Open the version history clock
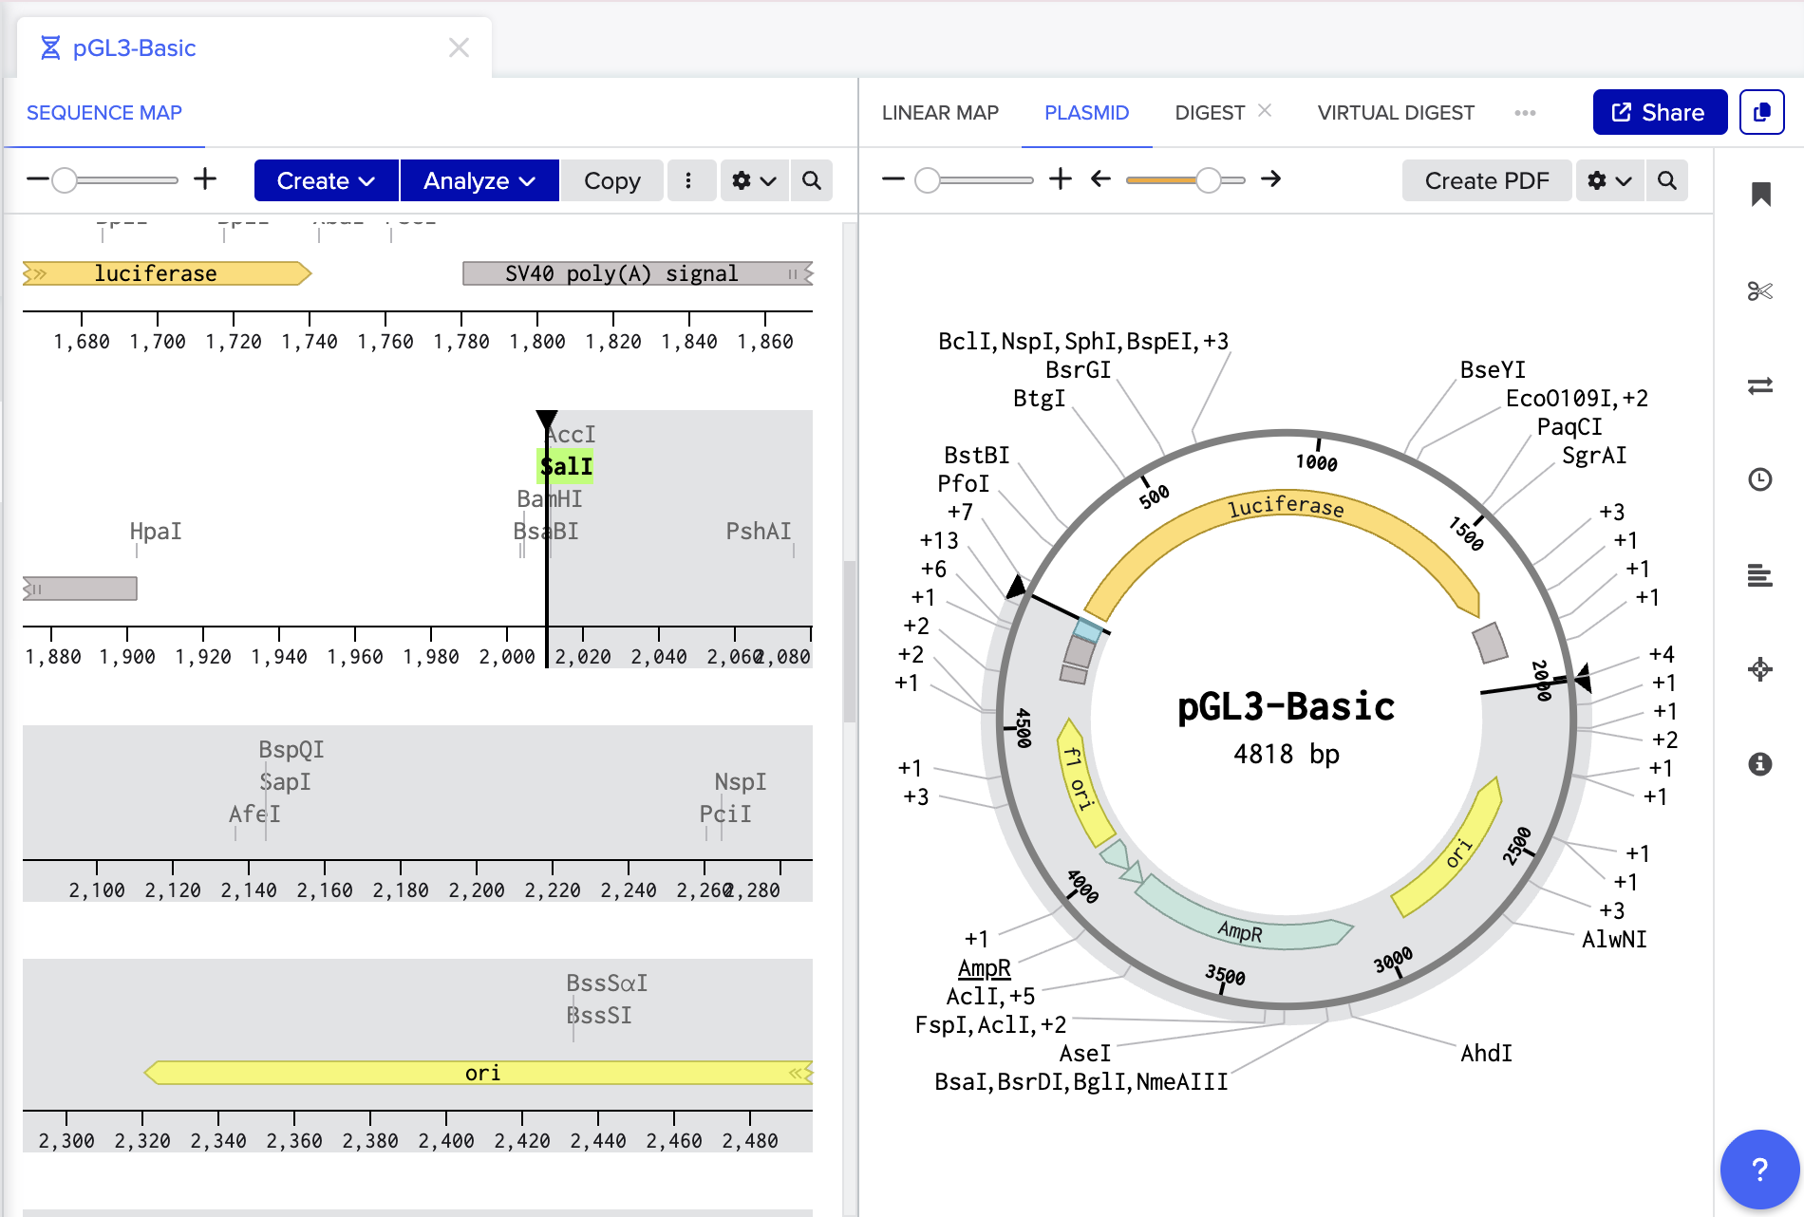 tap(1760, 479)
